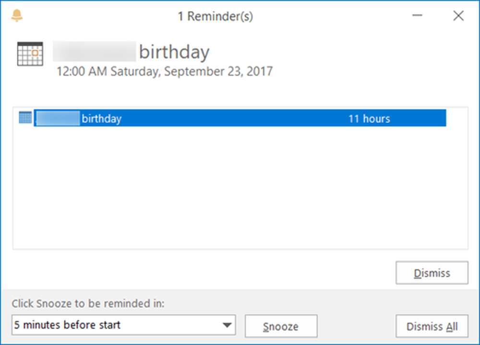Click the blurred name in the reminder row
This screenshot has height=345, width=480.
coord(58,118)
